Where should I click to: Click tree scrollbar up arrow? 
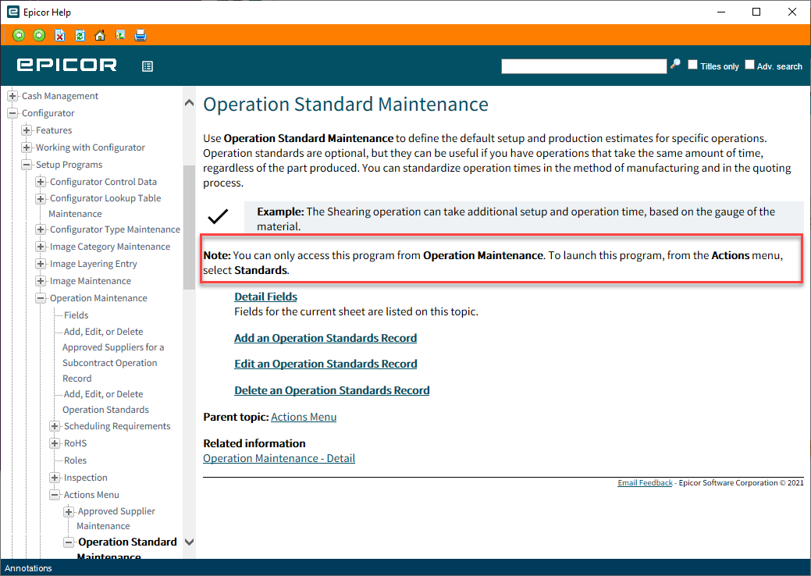(190, 103)
